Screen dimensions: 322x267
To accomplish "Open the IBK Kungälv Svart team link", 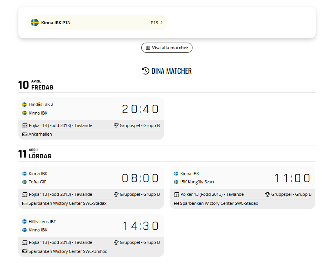I will [x=197, y=182].
